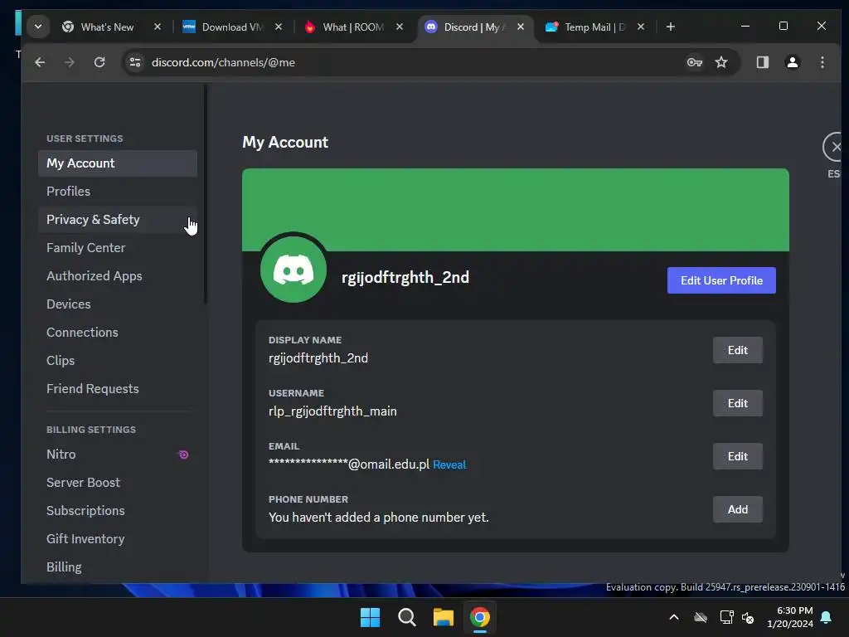Open Connections settings
The image size is (849, 637).
tap(118, 332)
